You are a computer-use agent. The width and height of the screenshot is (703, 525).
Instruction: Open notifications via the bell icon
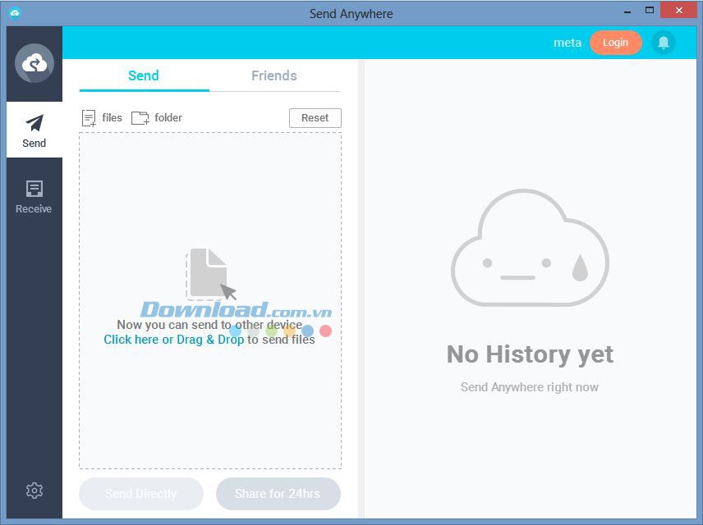coord(662,42)
